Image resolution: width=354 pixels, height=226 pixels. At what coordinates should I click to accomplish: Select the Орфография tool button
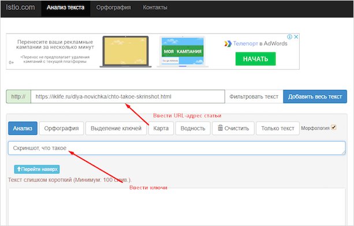pyautogui.click(x=61, y=129)
